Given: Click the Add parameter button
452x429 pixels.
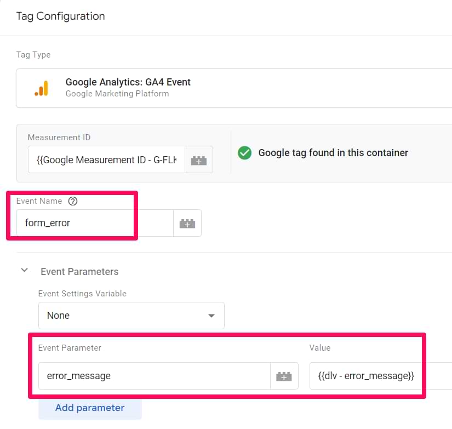Looking at the screenshot, I should tap(90, 408).
